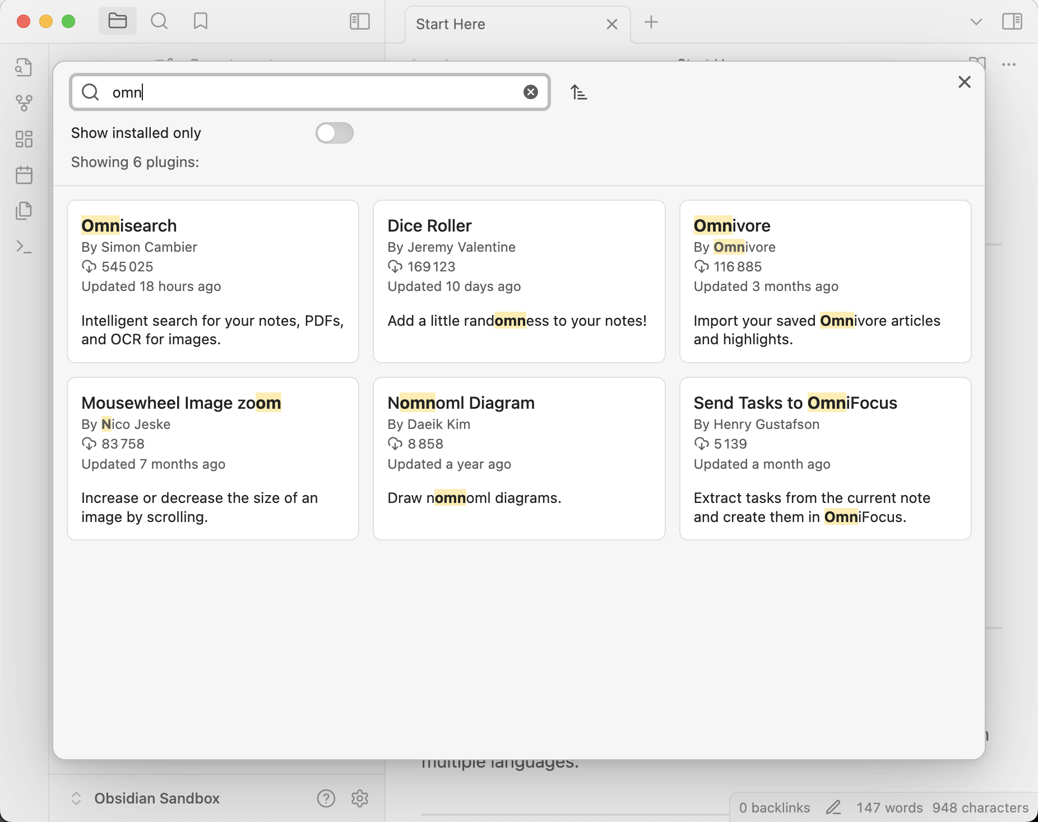Open the file explorer folder icon
Image resolution: width=1038 pixels, height=822 pixels.
[x=118, y=21]
